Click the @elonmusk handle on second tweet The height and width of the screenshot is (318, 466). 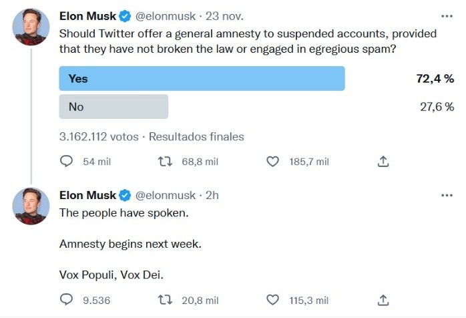coord(166,196)
